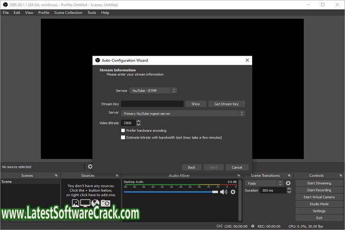Click the Desktop Audio volume slider

coord(168,192)
